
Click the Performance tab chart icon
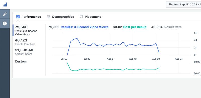[18, 17]
